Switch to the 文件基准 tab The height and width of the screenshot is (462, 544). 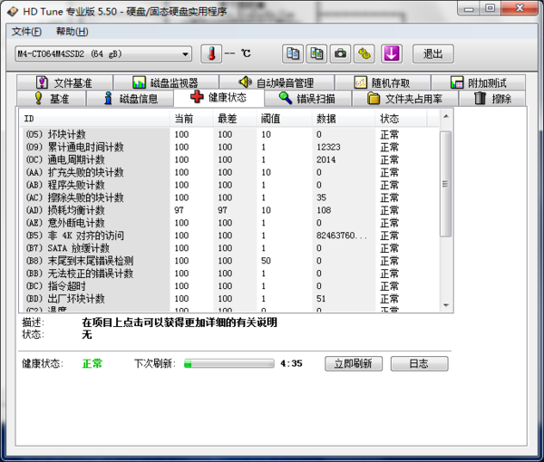click(x=64, y=82)
